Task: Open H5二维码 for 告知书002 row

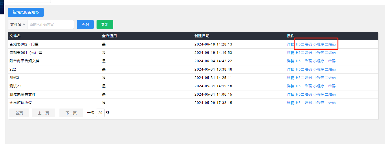Action: pos(304,44)
